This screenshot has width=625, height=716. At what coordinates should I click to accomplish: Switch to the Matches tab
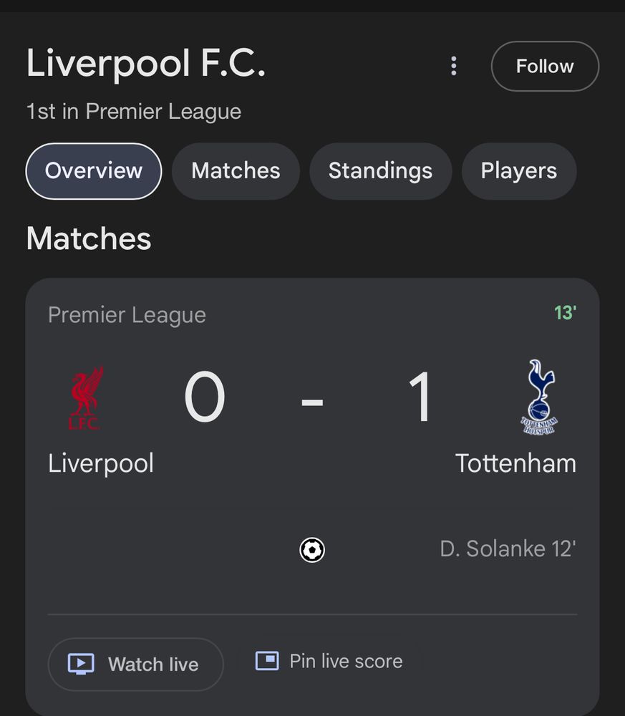coord(236,171)
